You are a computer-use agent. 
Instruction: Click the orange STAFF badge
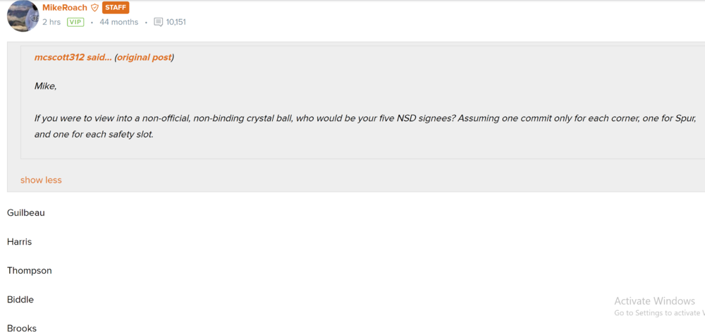[x=116, y=8]
